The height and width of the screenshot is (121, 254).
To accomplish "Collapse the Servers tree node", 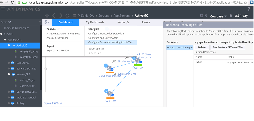I will tap(1, 34).
